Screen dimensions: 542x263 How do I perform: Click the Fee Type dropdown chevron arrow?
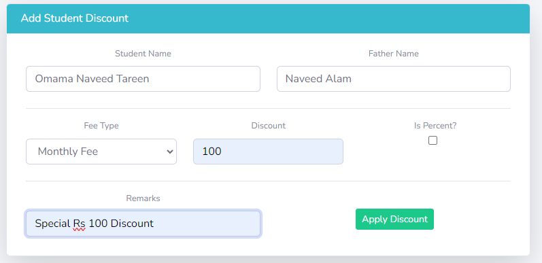pos(170,152)
